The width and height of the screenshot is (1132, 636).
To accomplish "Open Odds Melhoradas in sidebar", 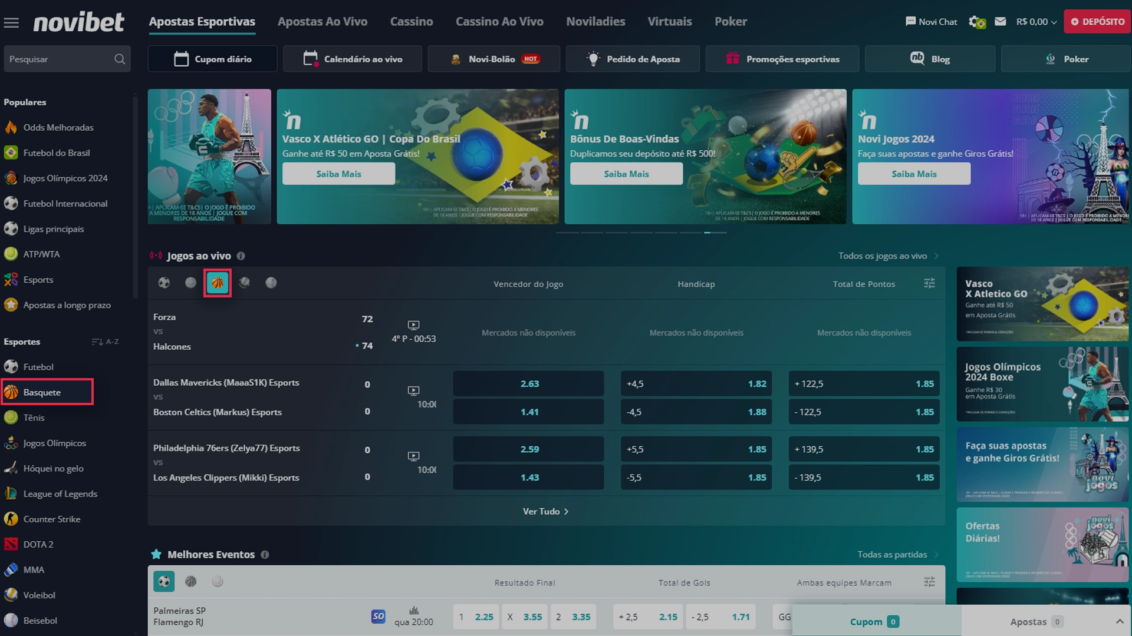I will [x=58, y=127].
